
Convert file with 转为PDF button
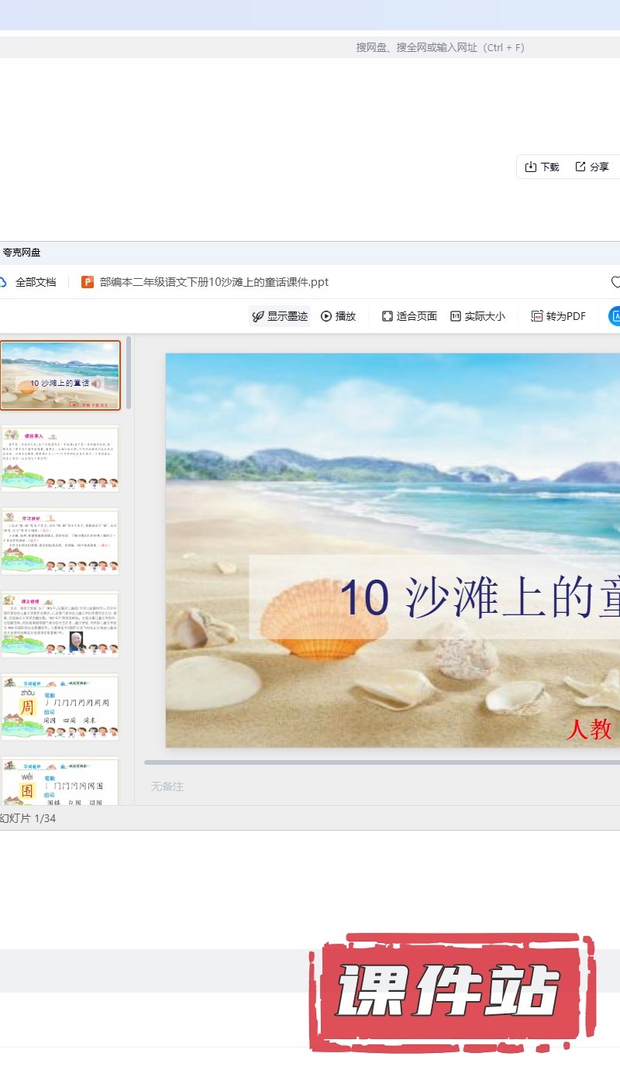(x=558, y=316)
